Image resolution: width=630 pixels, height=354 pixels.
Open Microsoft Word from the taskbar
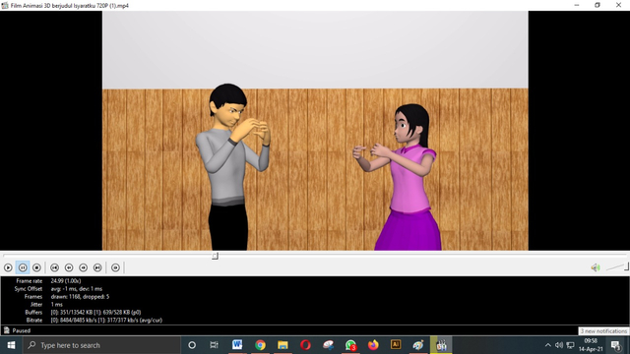coord(237,345)
